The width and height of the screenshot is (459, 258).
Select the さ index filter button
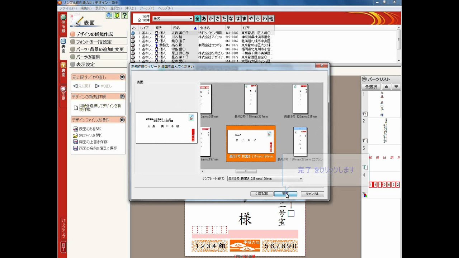tap(218, 19)
